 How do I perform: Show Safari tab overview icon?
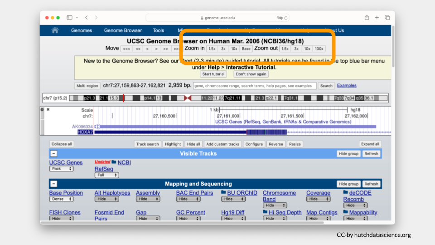[387, 18]
